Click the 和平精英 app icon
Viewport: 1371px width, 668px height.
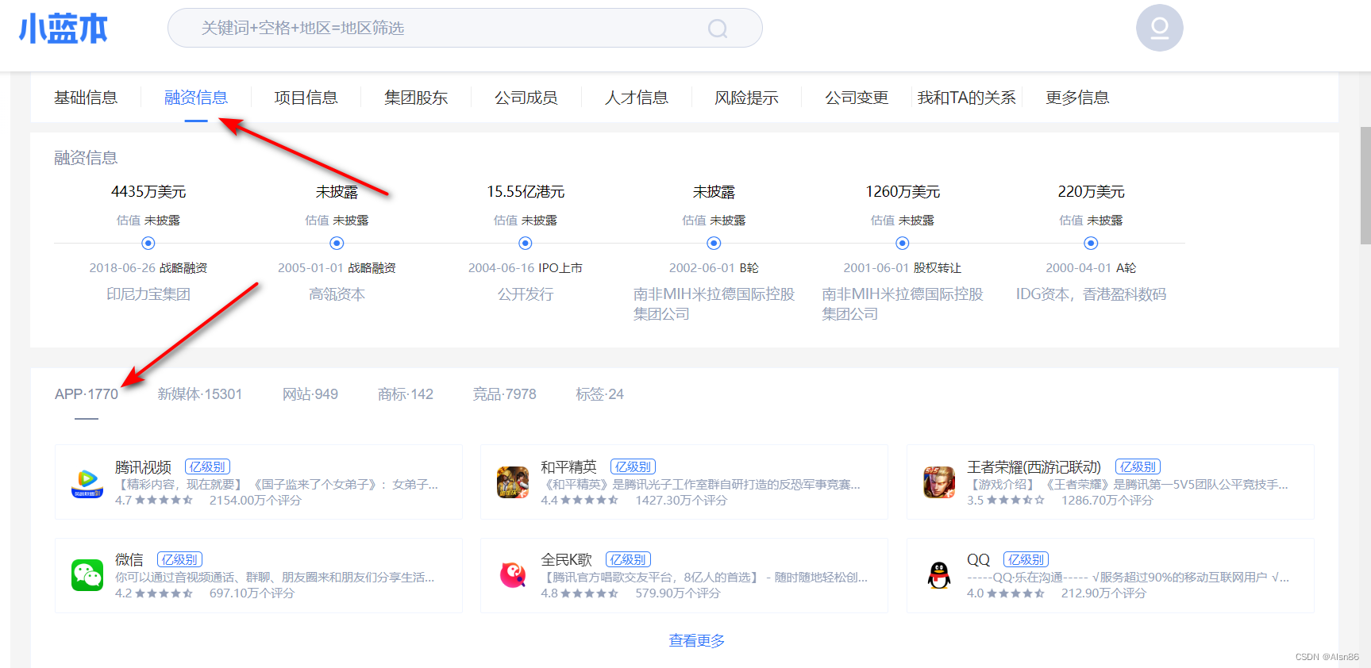(x=513, y=482)
